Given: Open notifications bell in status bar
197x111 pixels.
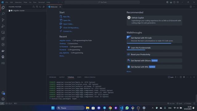Looking at the screenshot, I should tap(194, 104).
